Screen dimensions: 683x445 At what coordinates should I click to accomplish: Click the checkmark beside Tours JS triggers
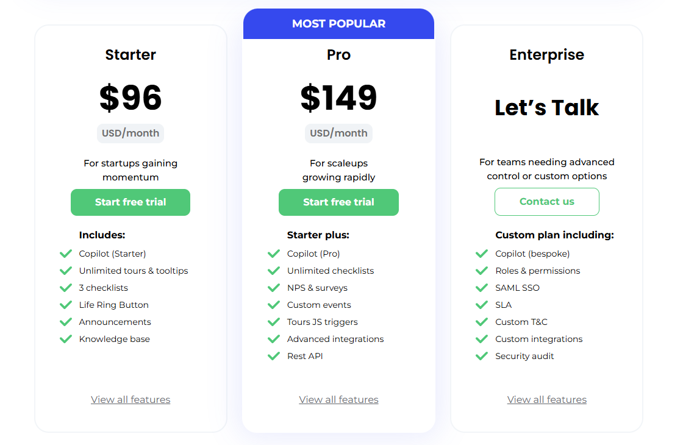[274, 322]
